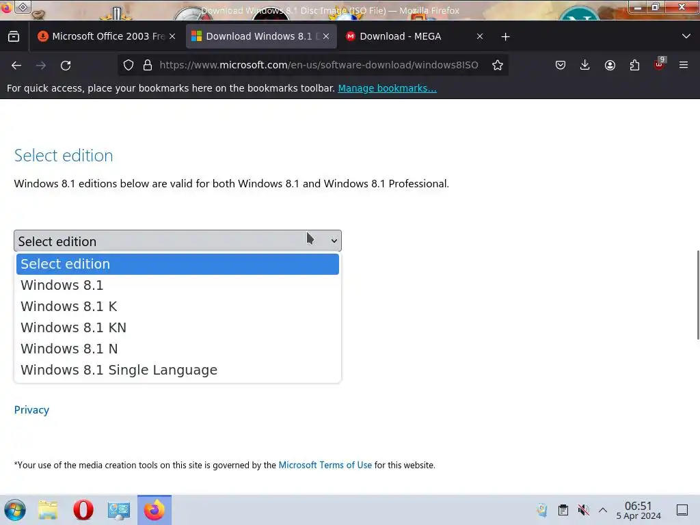Open Firefox View tab list icon

coord(14,36)
